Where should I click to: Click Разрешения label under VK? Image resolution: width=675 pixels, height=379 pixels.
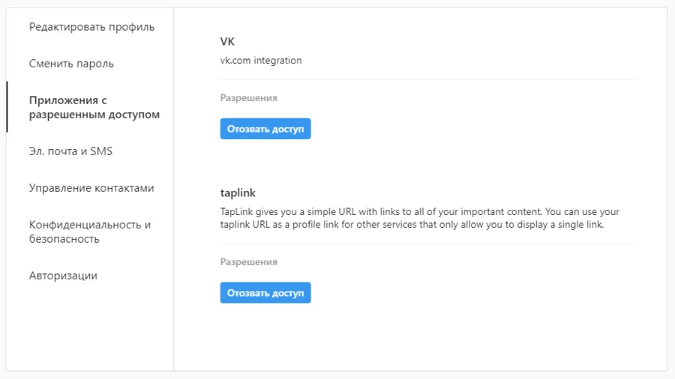(248, 98)
